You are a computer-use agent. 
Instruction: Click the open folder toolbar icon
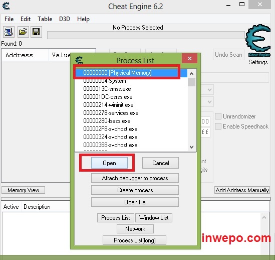click(23, 32)
